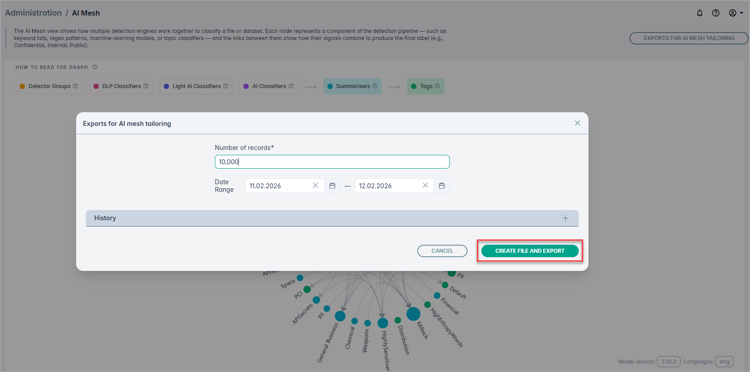Image resolution: width=750 pixels, height=372 pixels.
Task: Click the Exports for AI Mesh Tailoring button
Action: coord(689,38)
